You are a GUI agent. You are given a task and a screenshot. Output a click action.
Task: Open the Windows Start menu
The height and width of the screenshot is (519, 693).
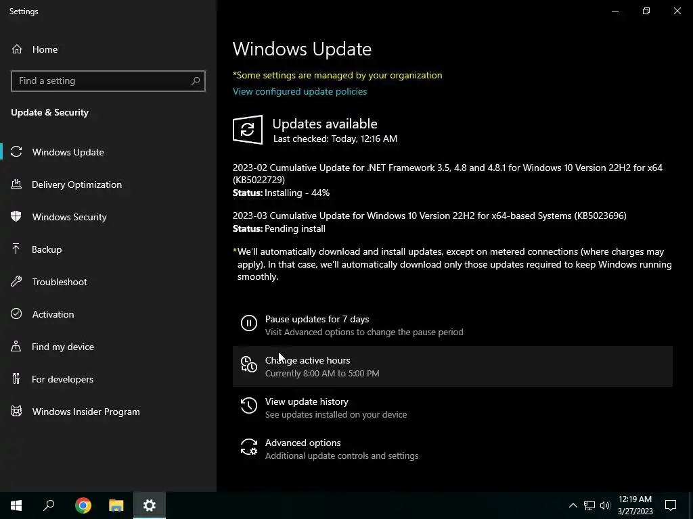pos(16,505)
